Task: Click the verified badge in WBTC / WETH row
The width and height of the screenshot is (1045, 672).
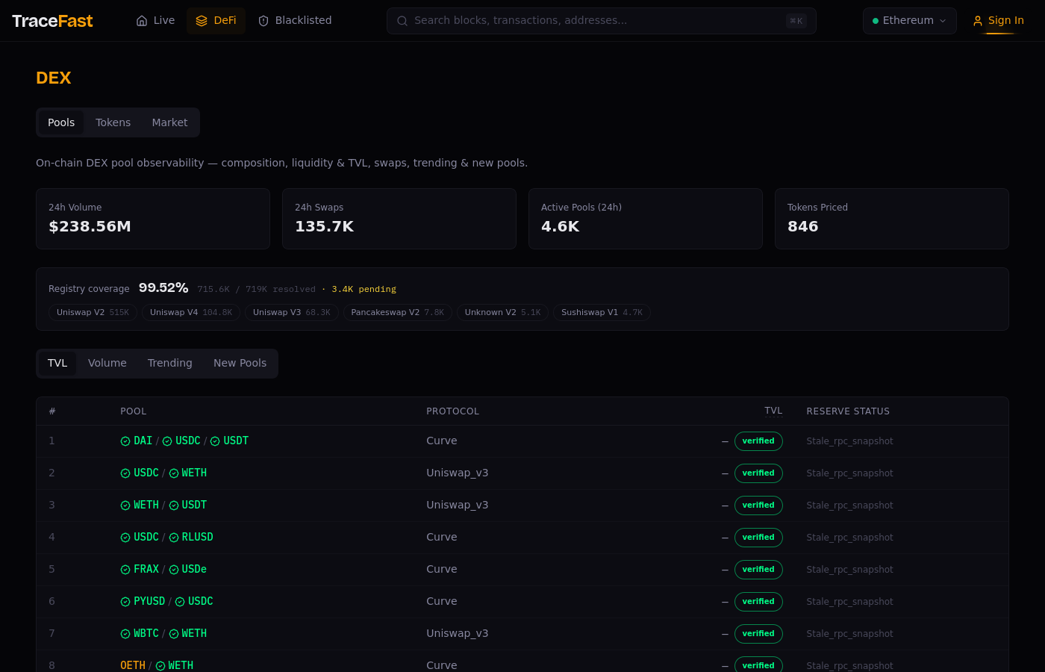Action: 758,634
